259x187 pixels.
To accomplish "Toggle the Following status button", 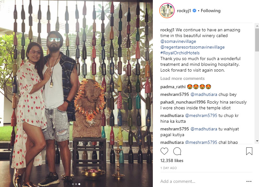I will 211,11.
